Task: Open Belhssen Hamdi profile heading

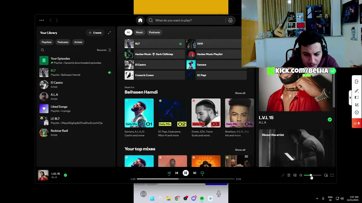Action: (x=141, y=92)
